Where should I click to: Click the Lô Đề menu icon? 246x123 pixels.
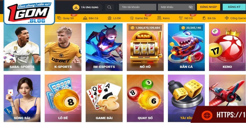pyautogui.click(x=109, y=18)
